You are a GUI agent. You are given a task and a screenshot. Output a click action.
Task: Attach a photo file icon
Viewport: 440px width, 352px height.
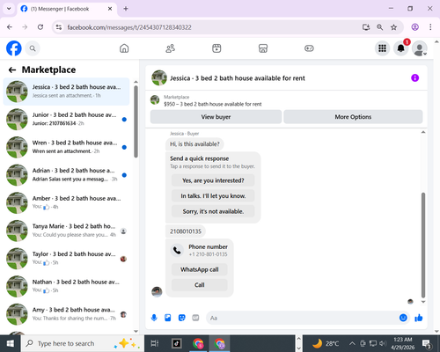(x=168, y=318)
